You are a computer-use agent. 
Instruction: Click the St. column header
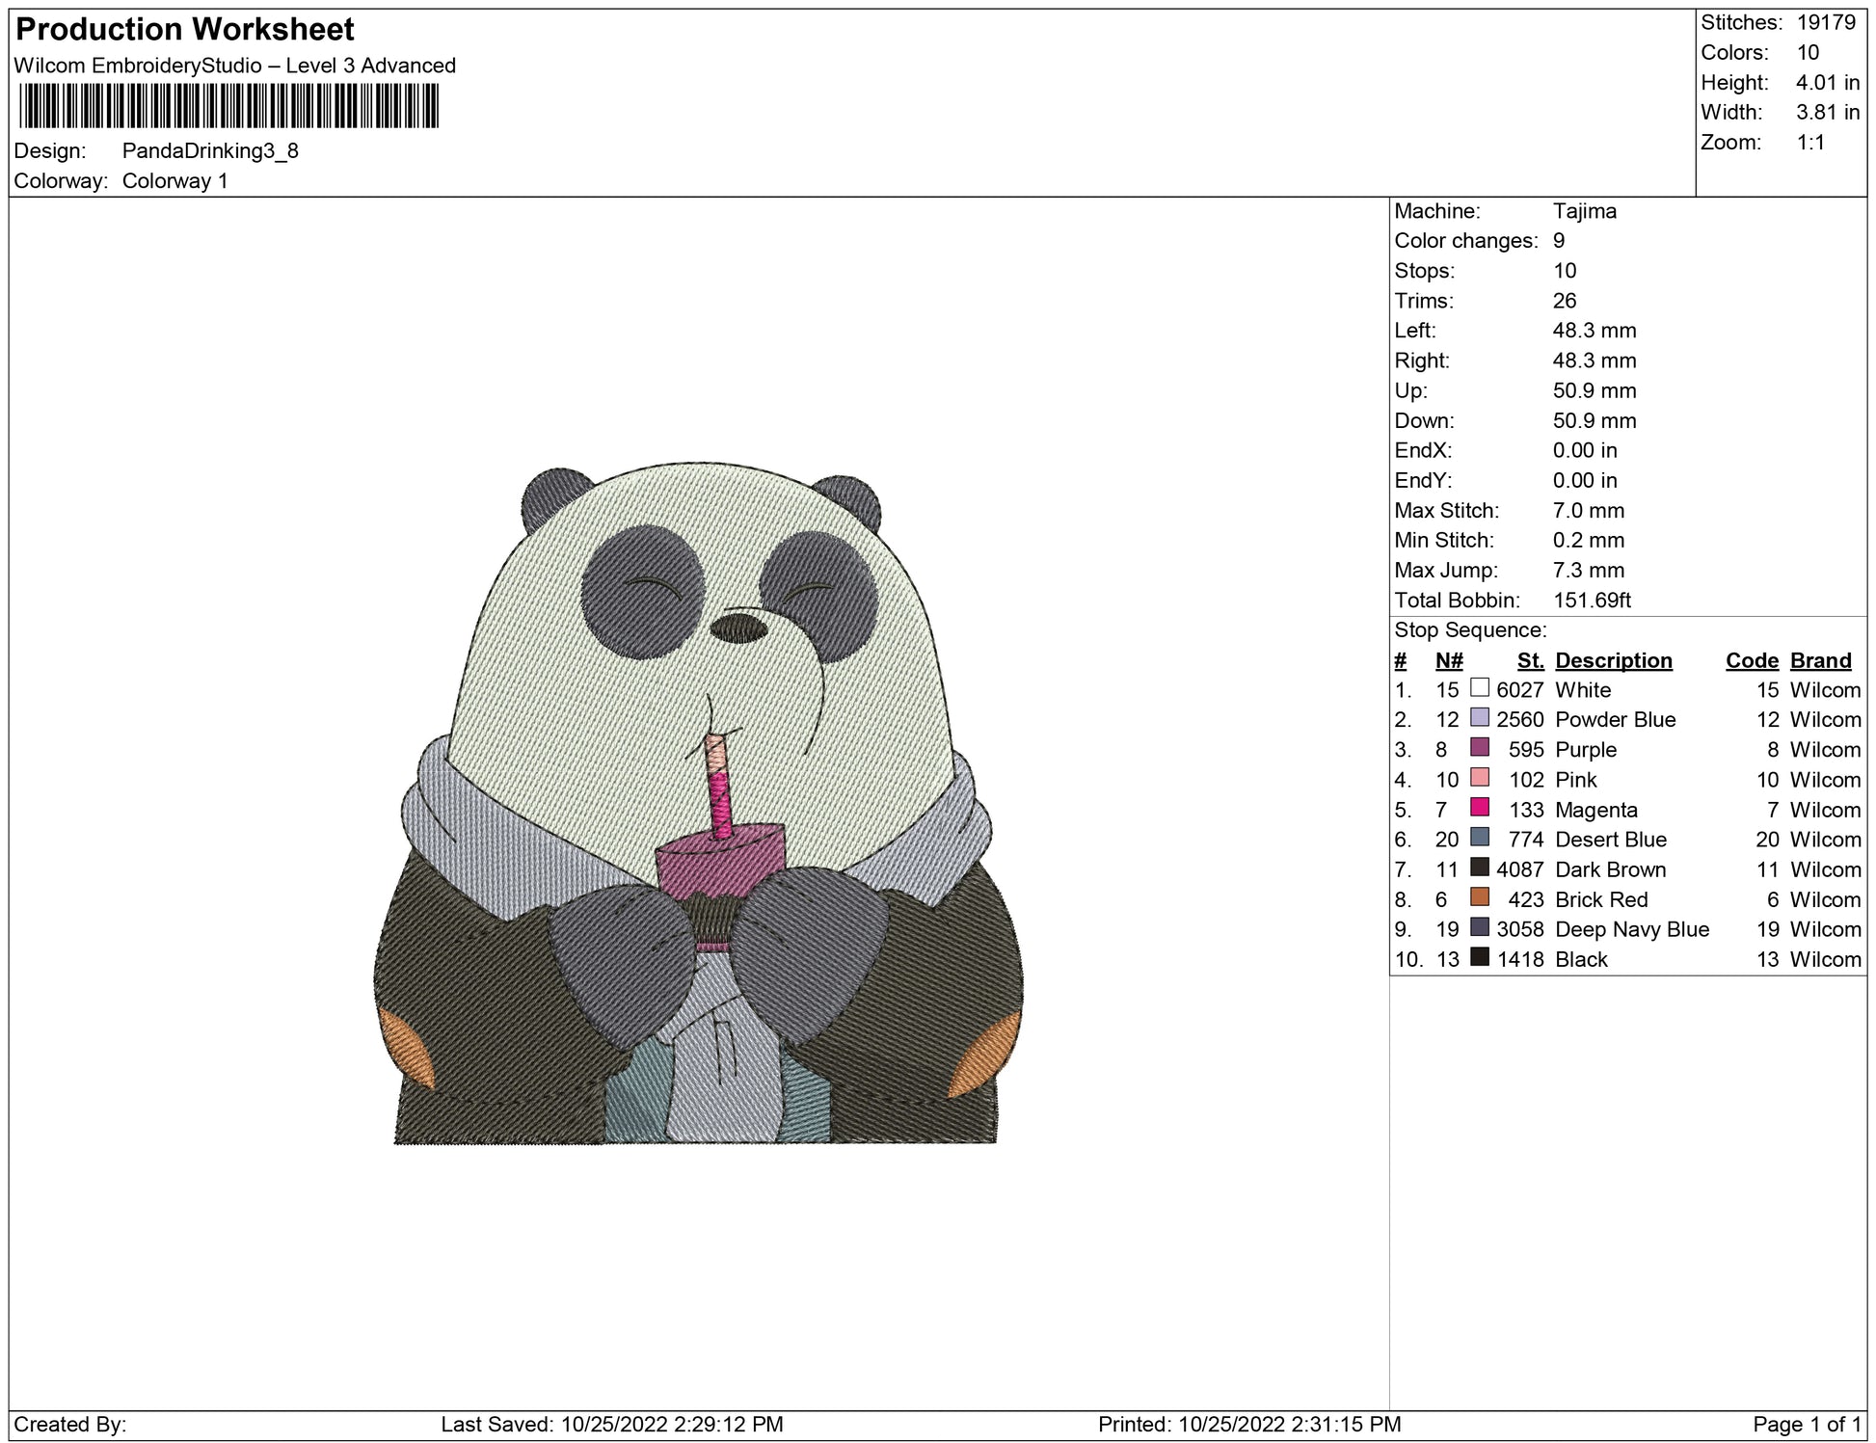point(1530,660)
